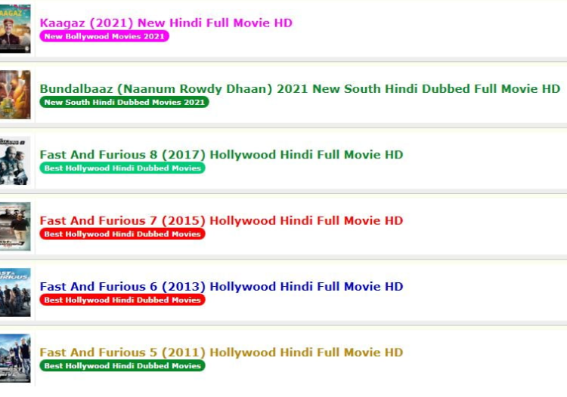
Task: Open Fast And Furious 6 (2013) link
Action: click(x=222, y=287)
